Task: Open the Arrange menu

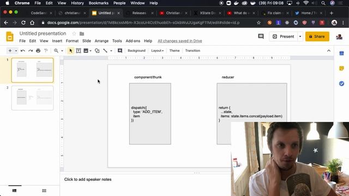Action: click(x=101, y=41)
